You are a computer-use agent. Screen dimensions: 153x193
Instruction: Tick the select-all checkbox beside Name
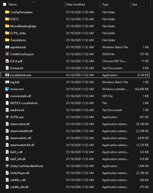coord(4,4)
